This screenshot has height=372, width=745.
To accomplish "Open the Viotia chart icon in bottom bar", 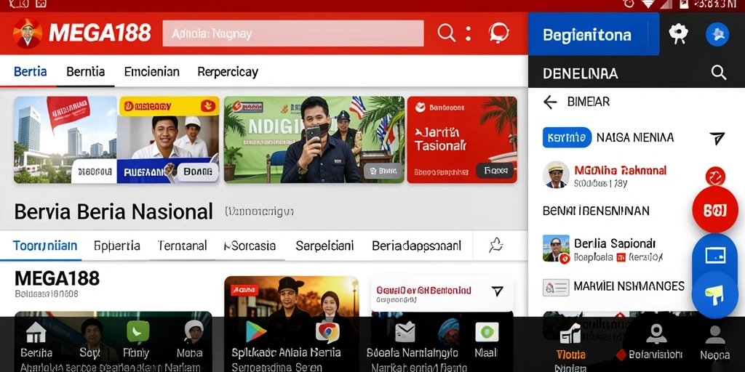I will [570, 334].
